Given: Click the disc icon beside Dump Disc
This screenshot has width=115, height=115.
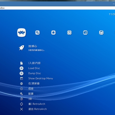Looking at the screenshot, I should 21,73.
